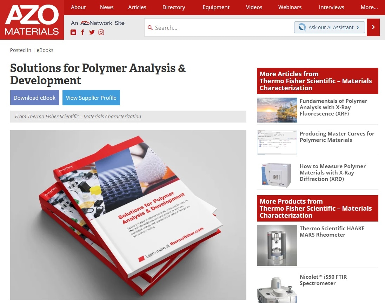385x303 pixels.
Task: Click the More Products from Thermo Fisher heading
Action: pyautogui.click(x=318, y=208)
